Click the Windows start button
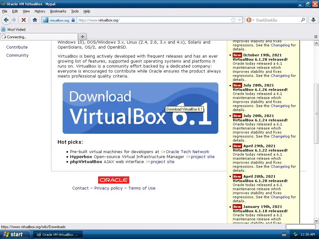 click(x=14, y=234)
